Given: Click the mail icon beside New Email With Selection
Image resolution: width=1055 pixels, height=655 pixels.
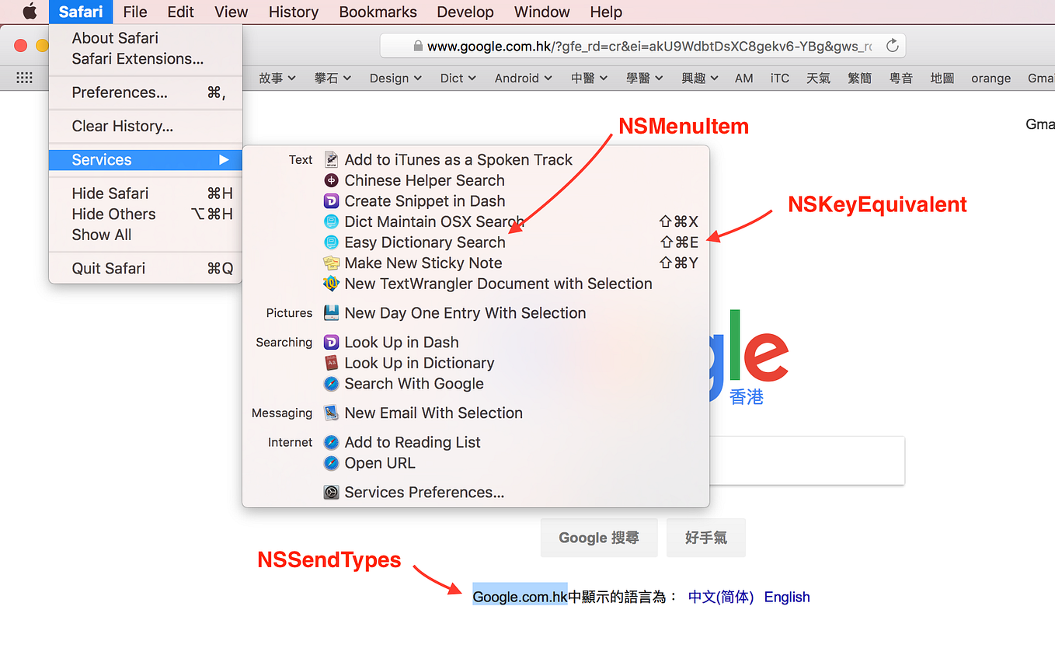Looking at the screenshot, I should [x=332, y=413].
